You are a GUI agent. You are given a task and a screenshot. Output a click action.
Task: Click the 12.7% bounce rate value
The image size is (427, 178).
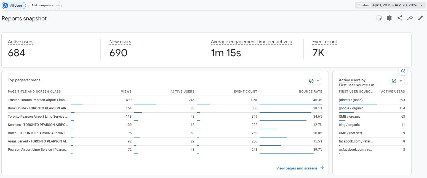coord(317,125)
